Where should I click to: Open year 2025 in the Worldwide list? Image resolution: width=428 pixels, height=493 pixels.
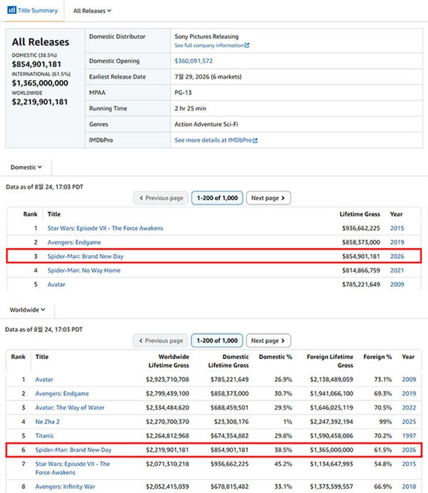(409, 422)
